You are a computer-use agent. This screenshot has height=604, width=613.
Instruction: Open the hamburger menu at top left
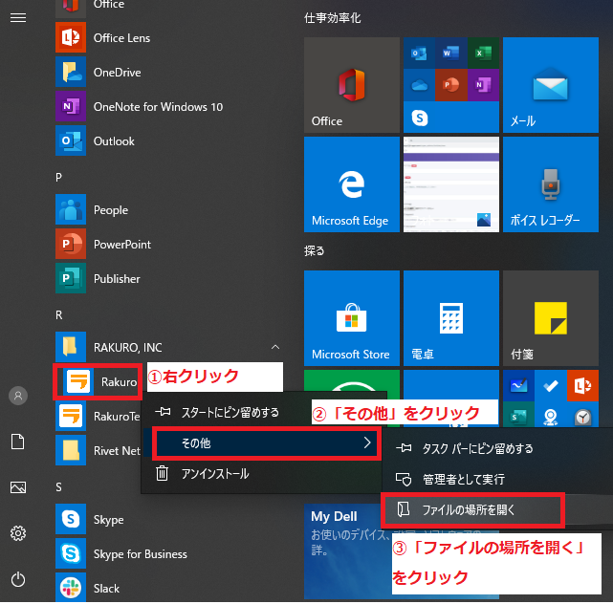tap(18, 17)
